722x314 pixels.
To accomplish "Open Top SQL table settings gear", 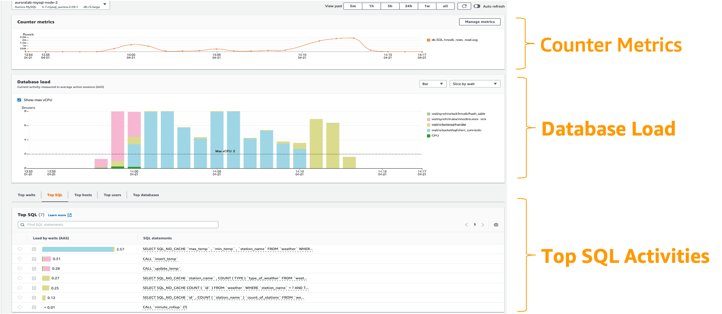I will 496,225.
